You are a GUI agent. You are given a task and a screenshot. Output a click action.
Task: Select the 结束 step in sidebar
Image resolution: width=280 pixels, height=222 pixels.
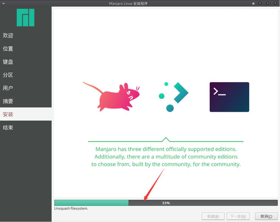(x=26, y=127)
